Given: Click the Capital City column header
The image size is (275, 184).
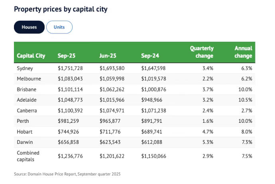Looking at the screenshot, I should (x=31, y=56).
